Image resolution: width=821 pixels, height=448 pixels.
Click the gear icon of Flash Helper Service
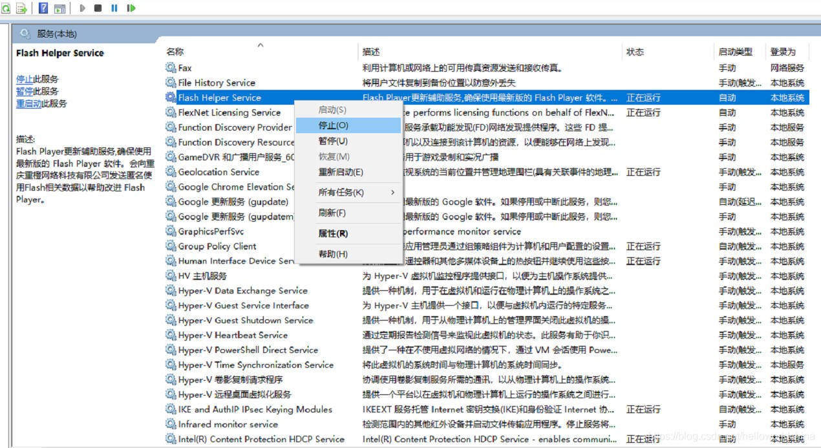coord(171,98)
